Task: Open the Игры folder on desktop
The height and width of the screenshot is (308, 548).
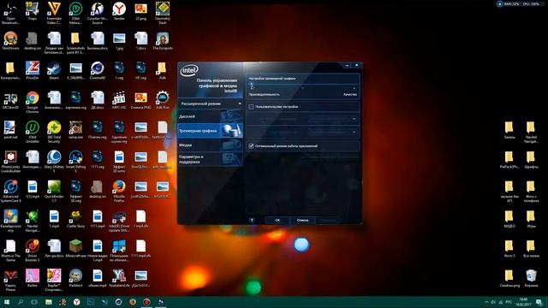Action: [531, 219]
